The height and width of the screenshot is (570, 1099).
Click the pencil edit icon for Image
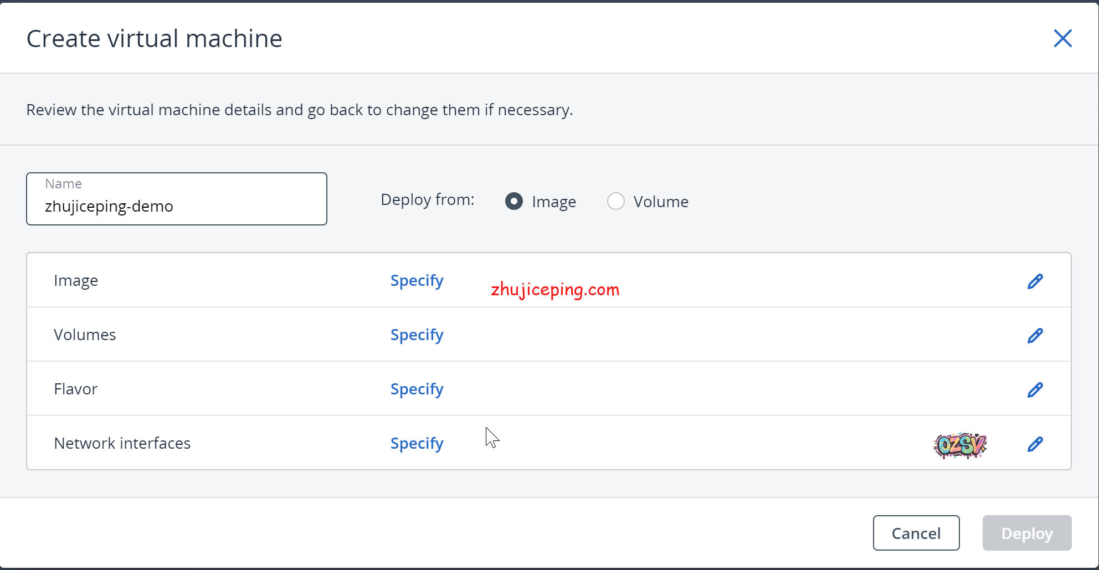click(1035, 281)
